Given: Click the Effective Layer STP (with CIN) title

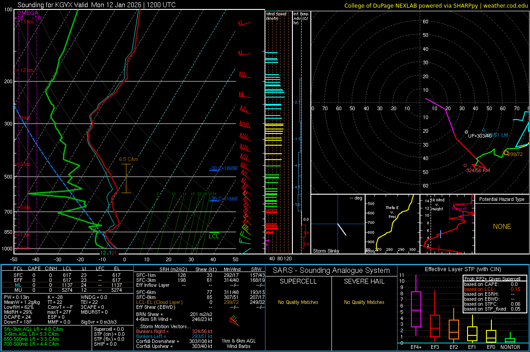Looking at the screenshot, I should [x=463, y=269].
